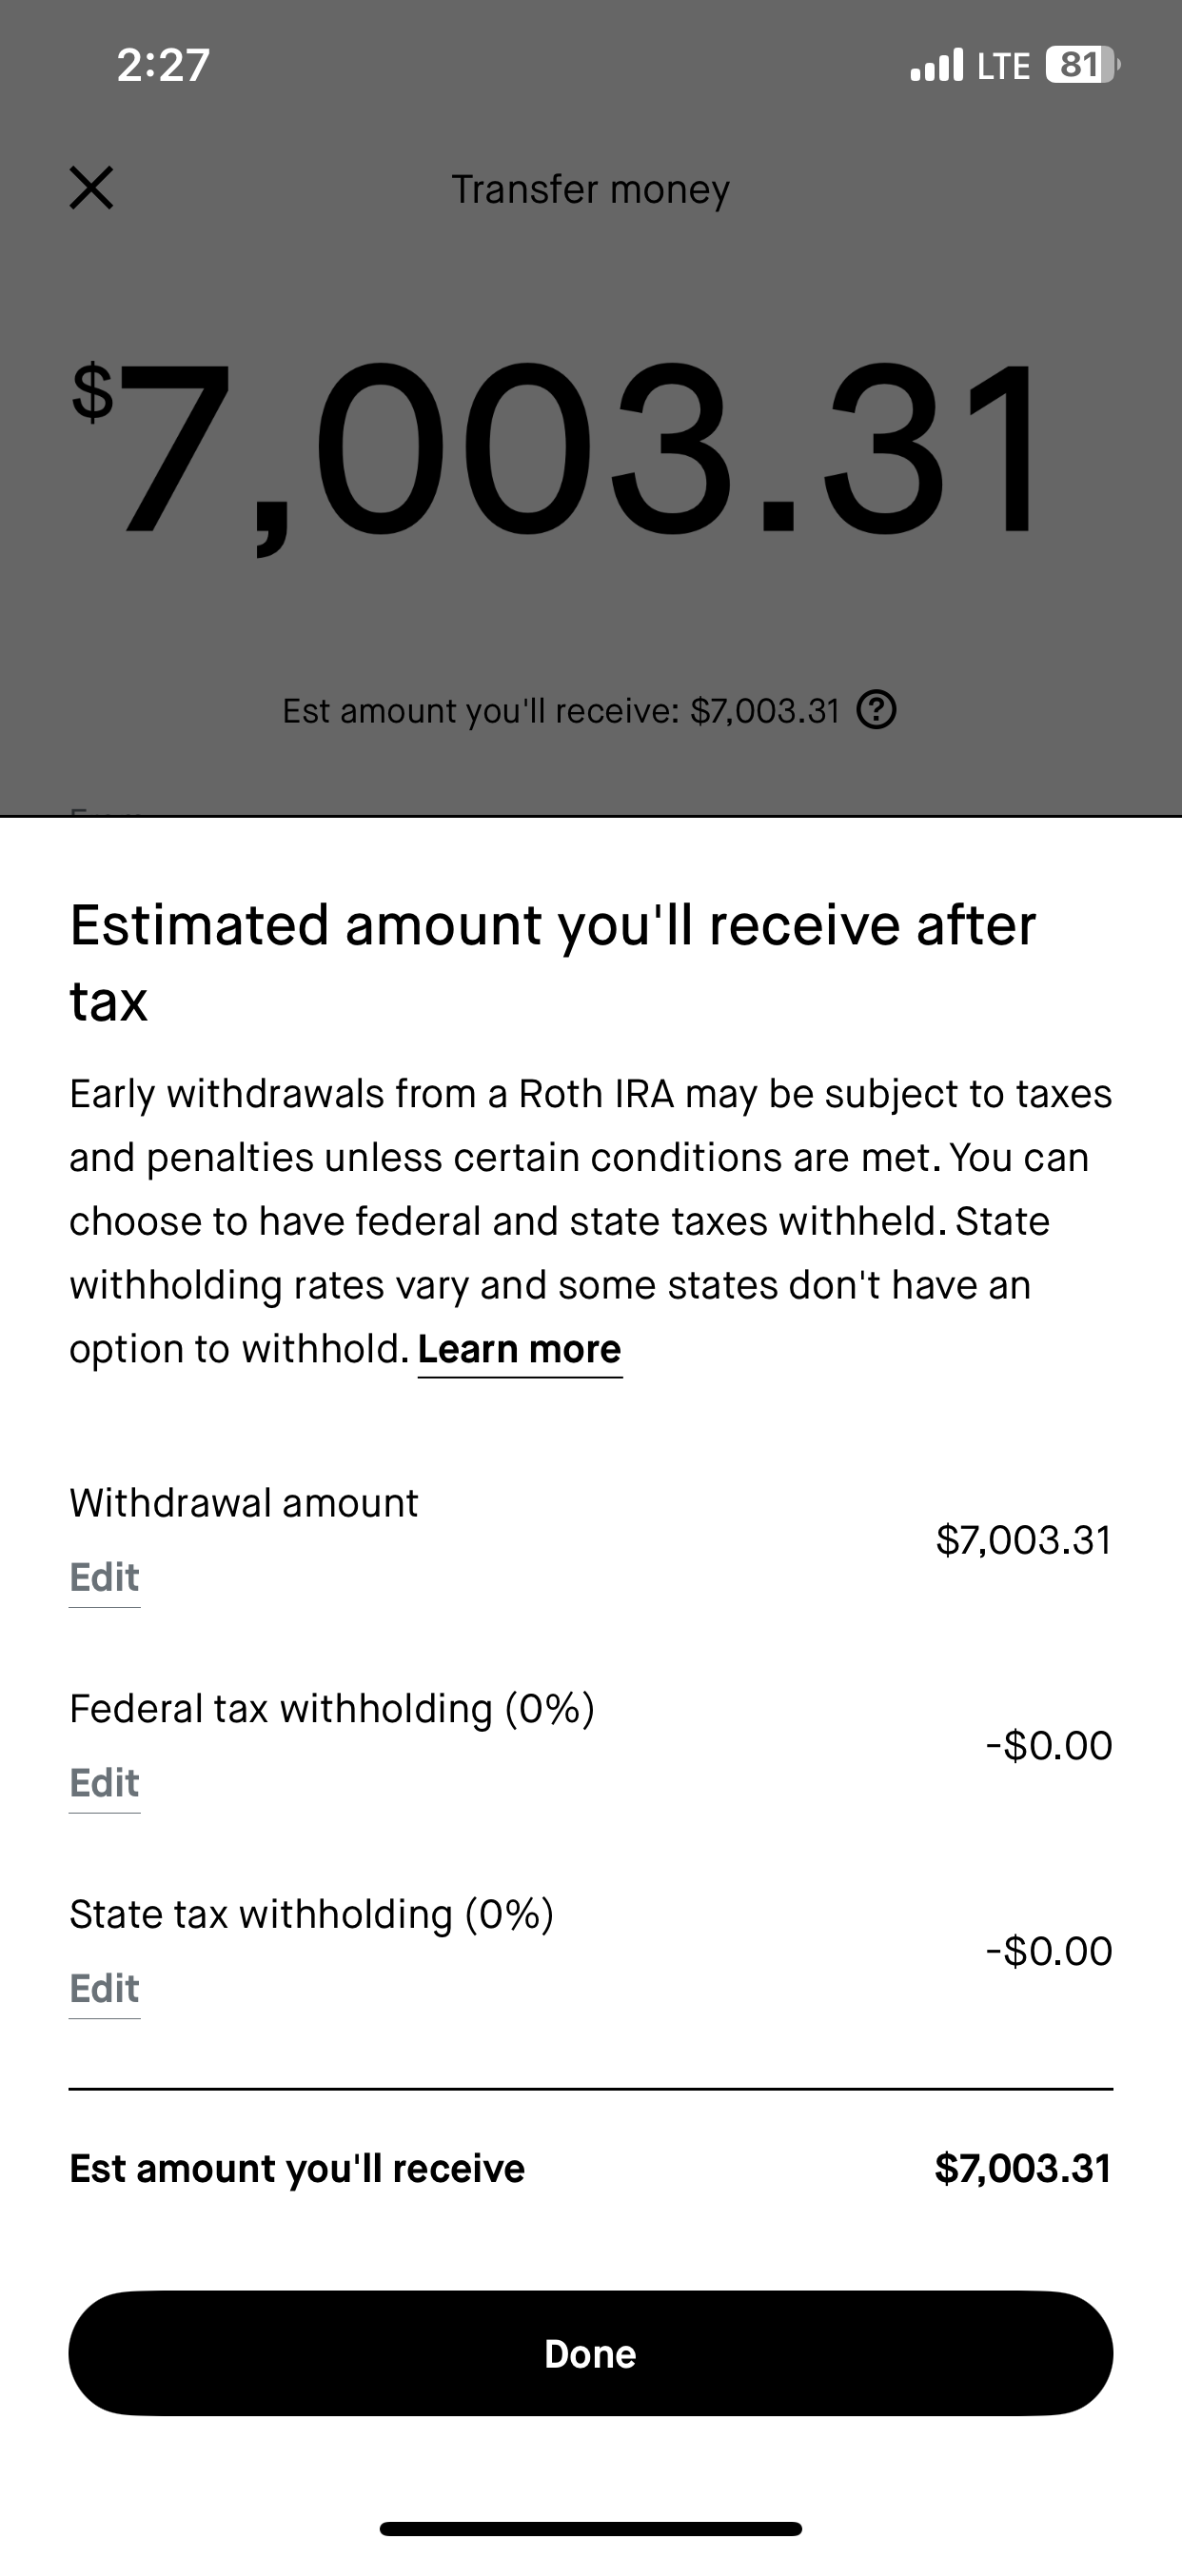Screen dimensions: 1182x2559
Task: Edit State tax withholding percentage
Action: pyautogui.click(x=105, y=1989)
